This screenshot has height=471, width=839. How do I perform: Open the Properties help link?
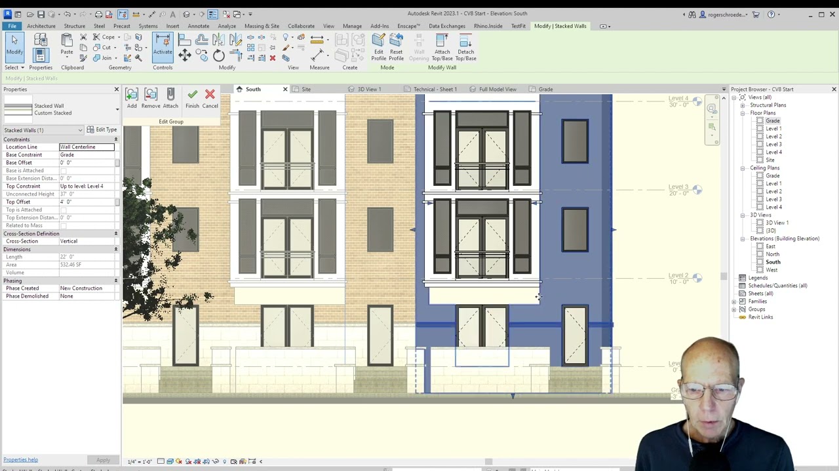[x=20, y=460]
